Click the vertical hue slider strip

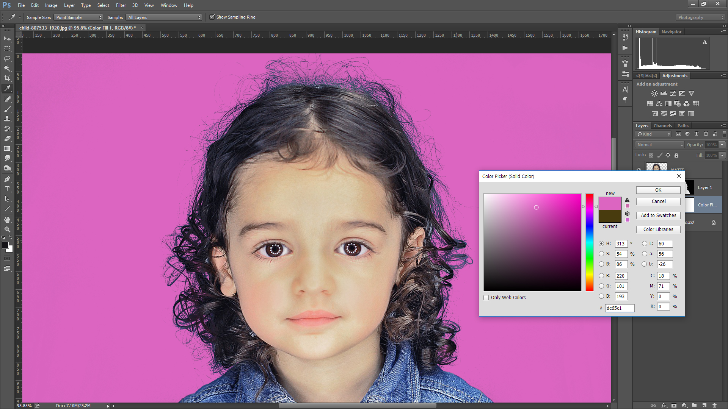pos(590,242)
